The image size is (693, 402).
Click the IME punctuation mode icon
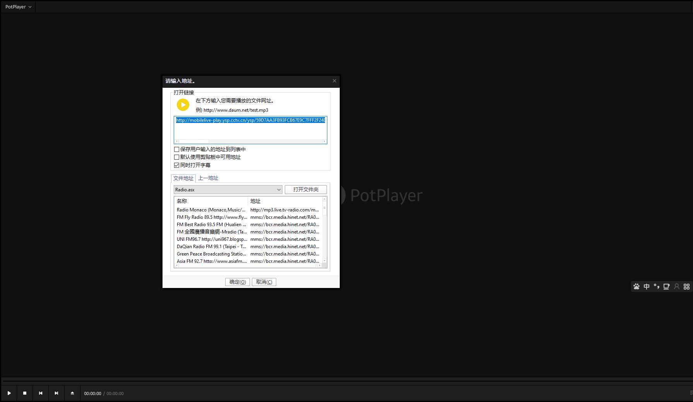[x=657, y=286]
